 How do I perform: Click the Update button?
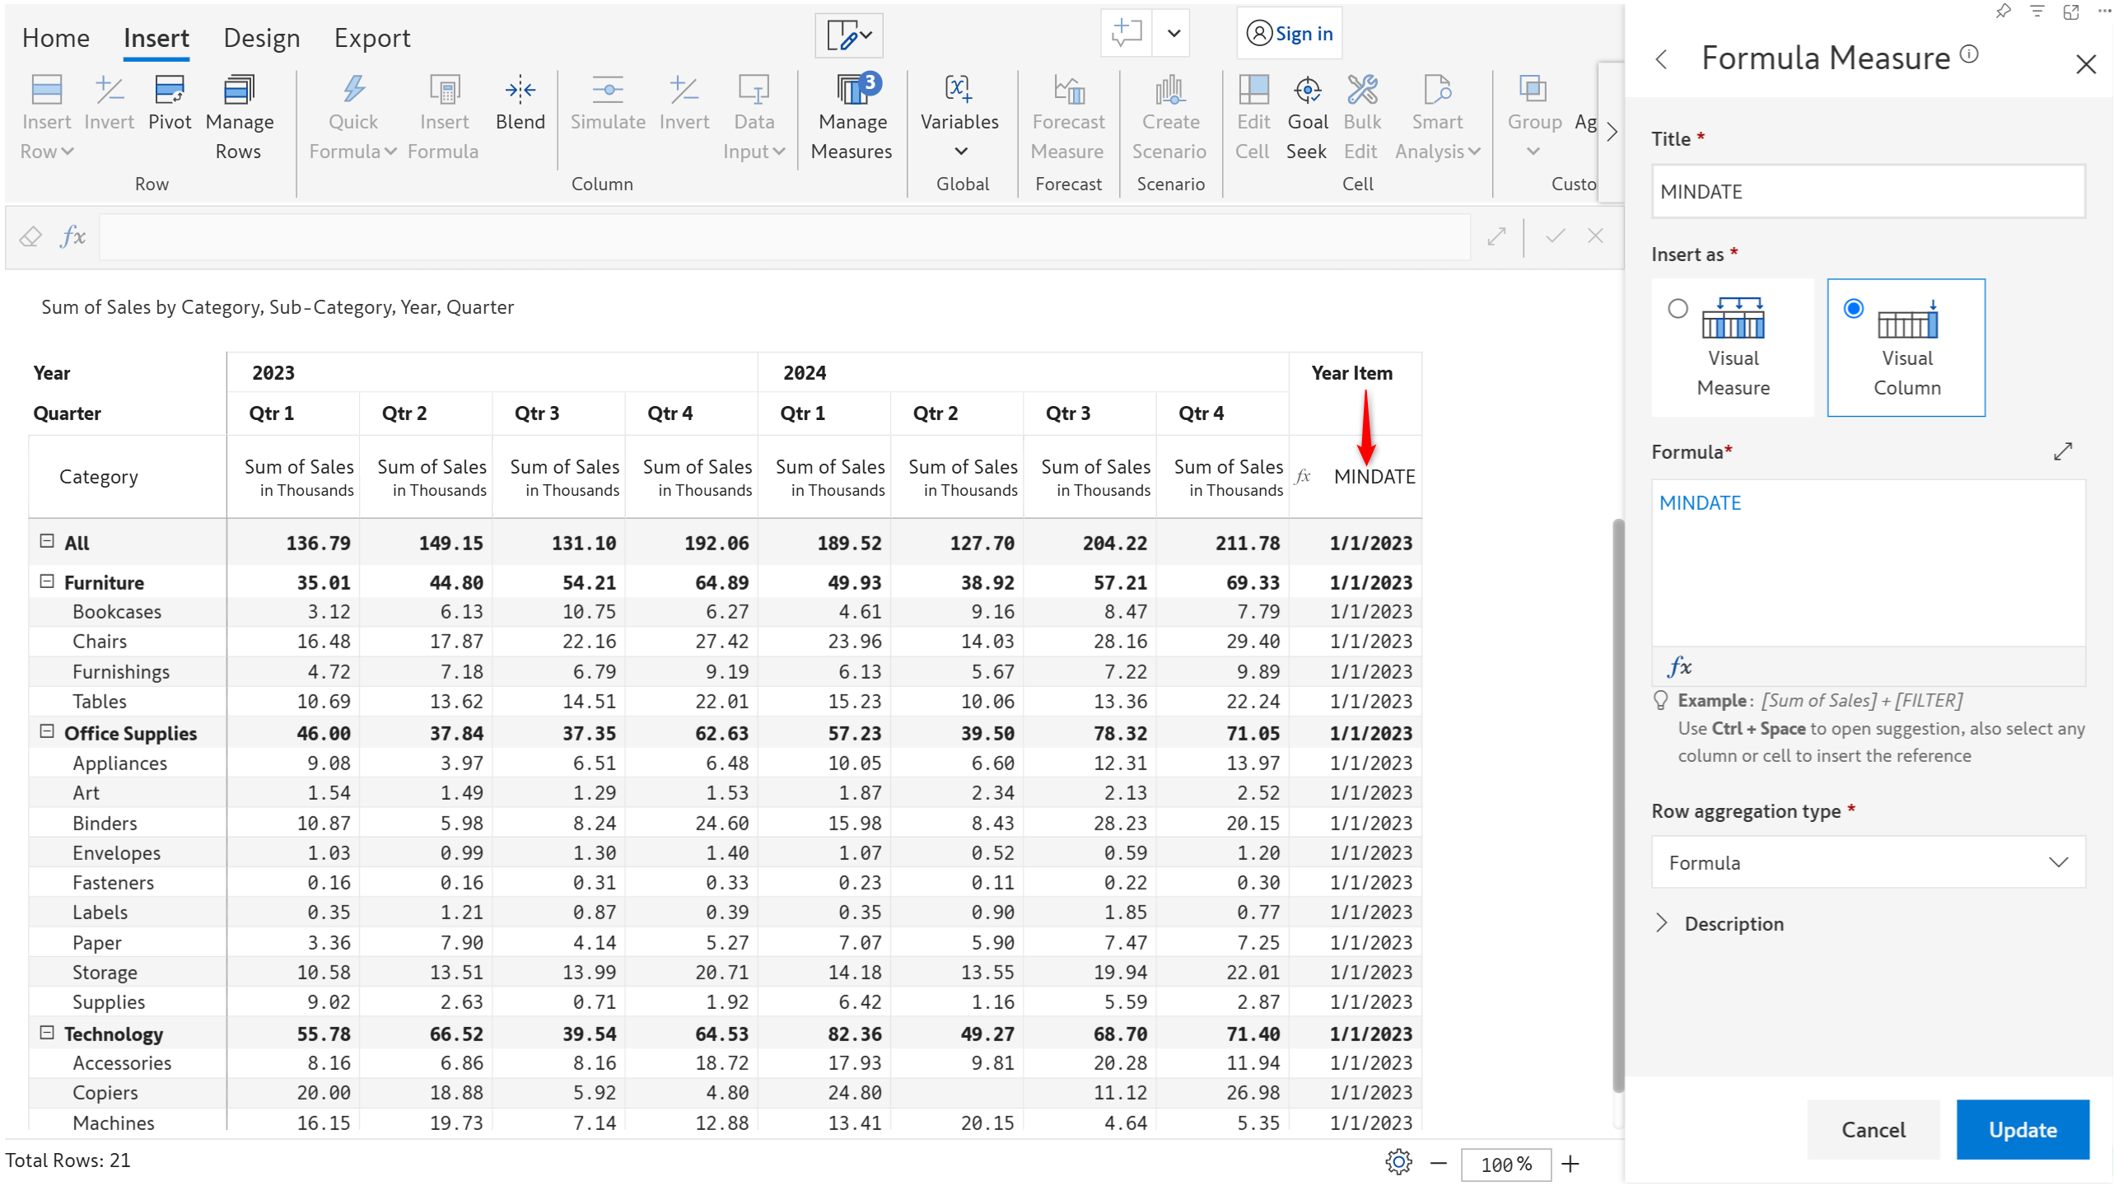pos(2022,1129)
